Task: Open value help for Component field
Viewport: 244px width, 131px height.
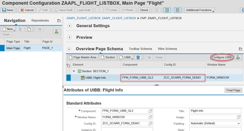Action: 150,111
